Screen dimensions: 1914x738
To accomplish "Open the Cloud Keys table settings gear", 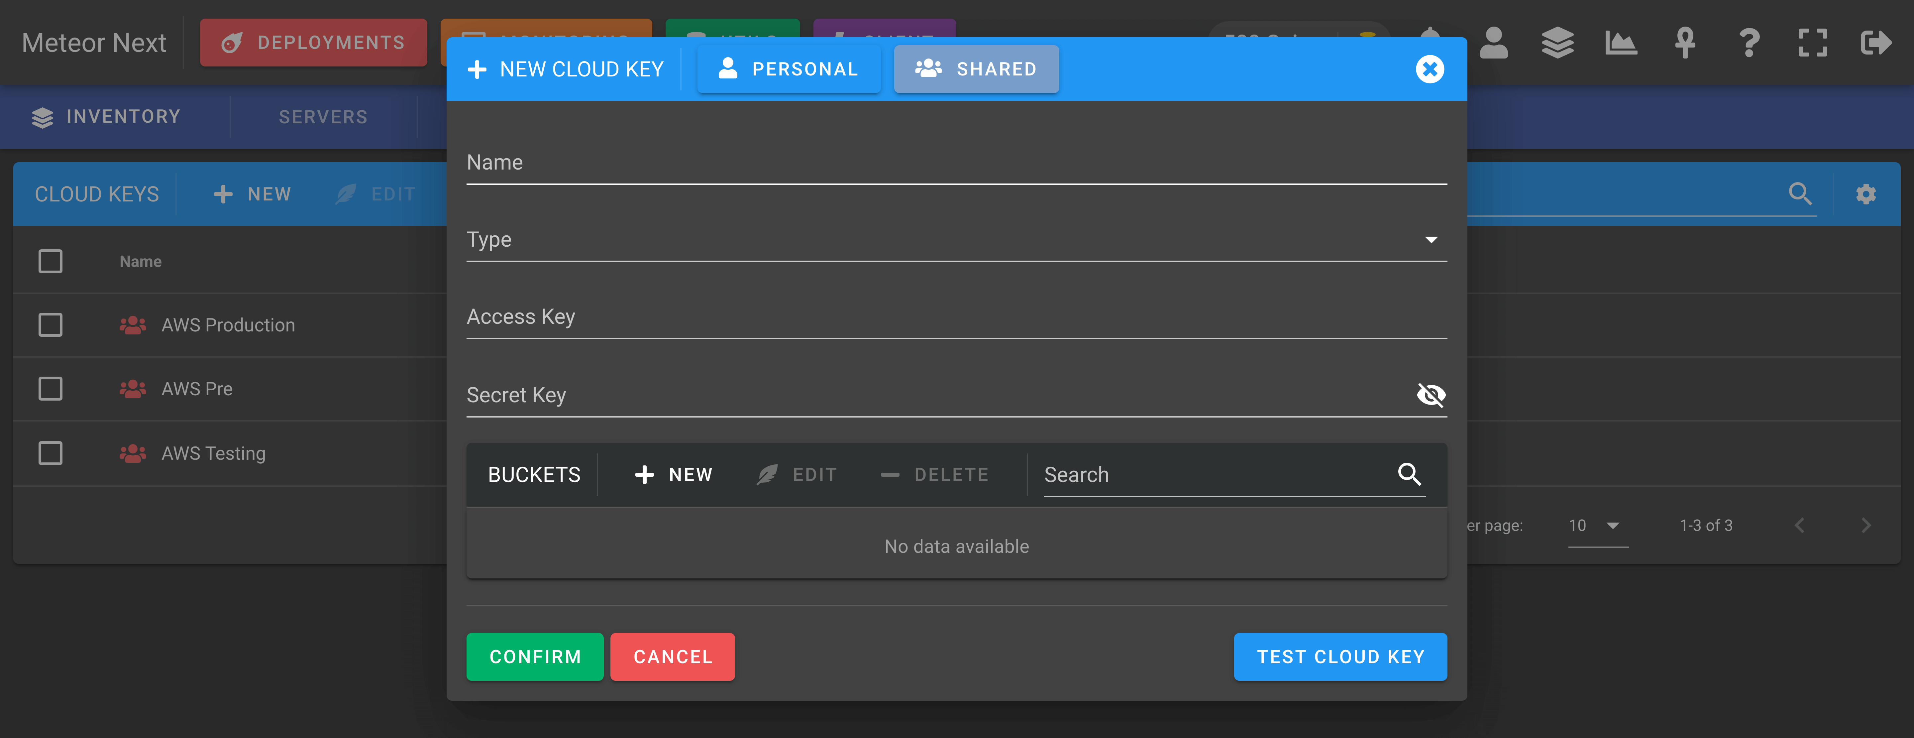I will pyautogui.click(x=1866, y=195).
